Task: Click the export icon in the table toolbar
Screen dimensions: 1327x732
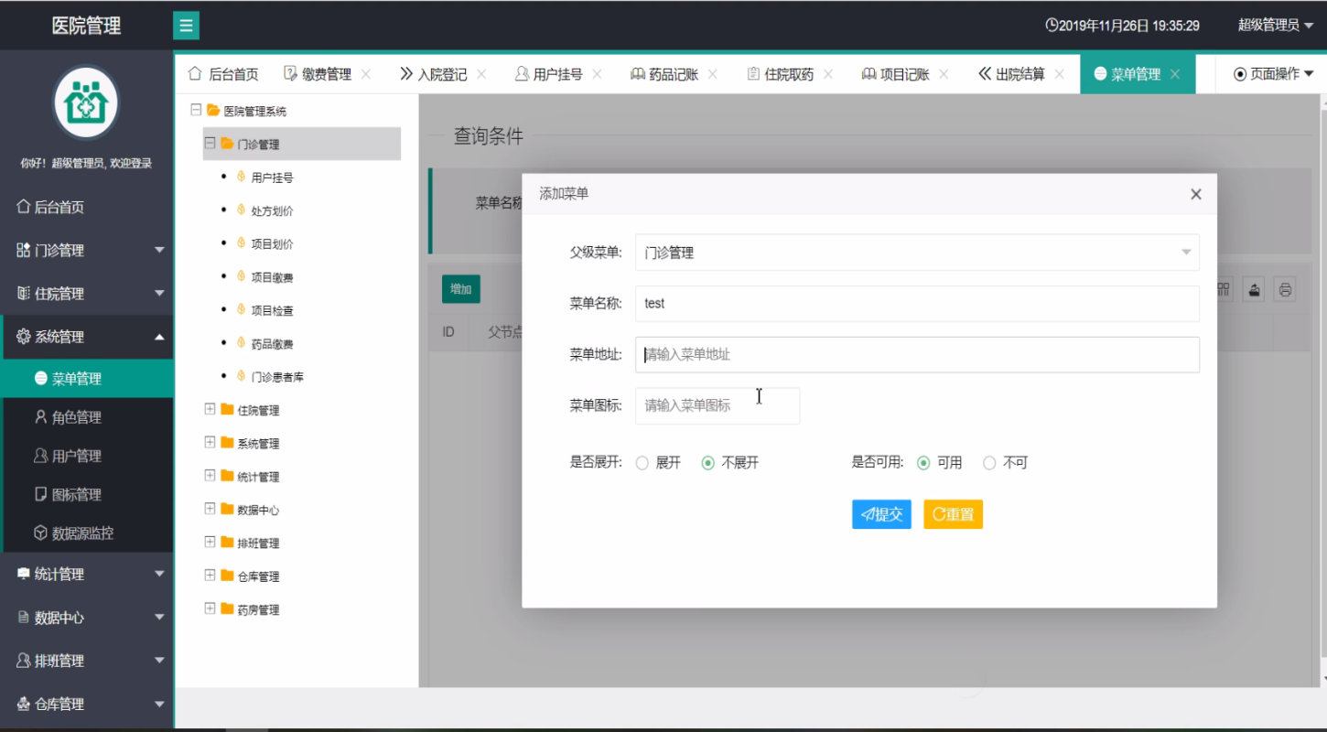Action: pos(1255,290)
